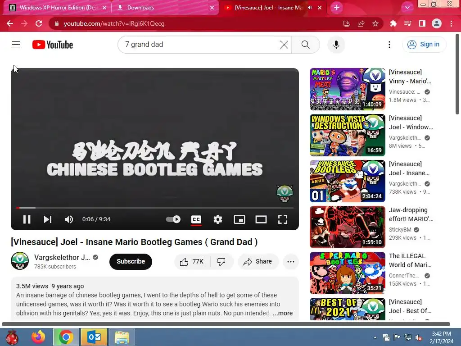Mute tab via speaker icon
This screenshot has width=461, height=346.
(310, 8)
